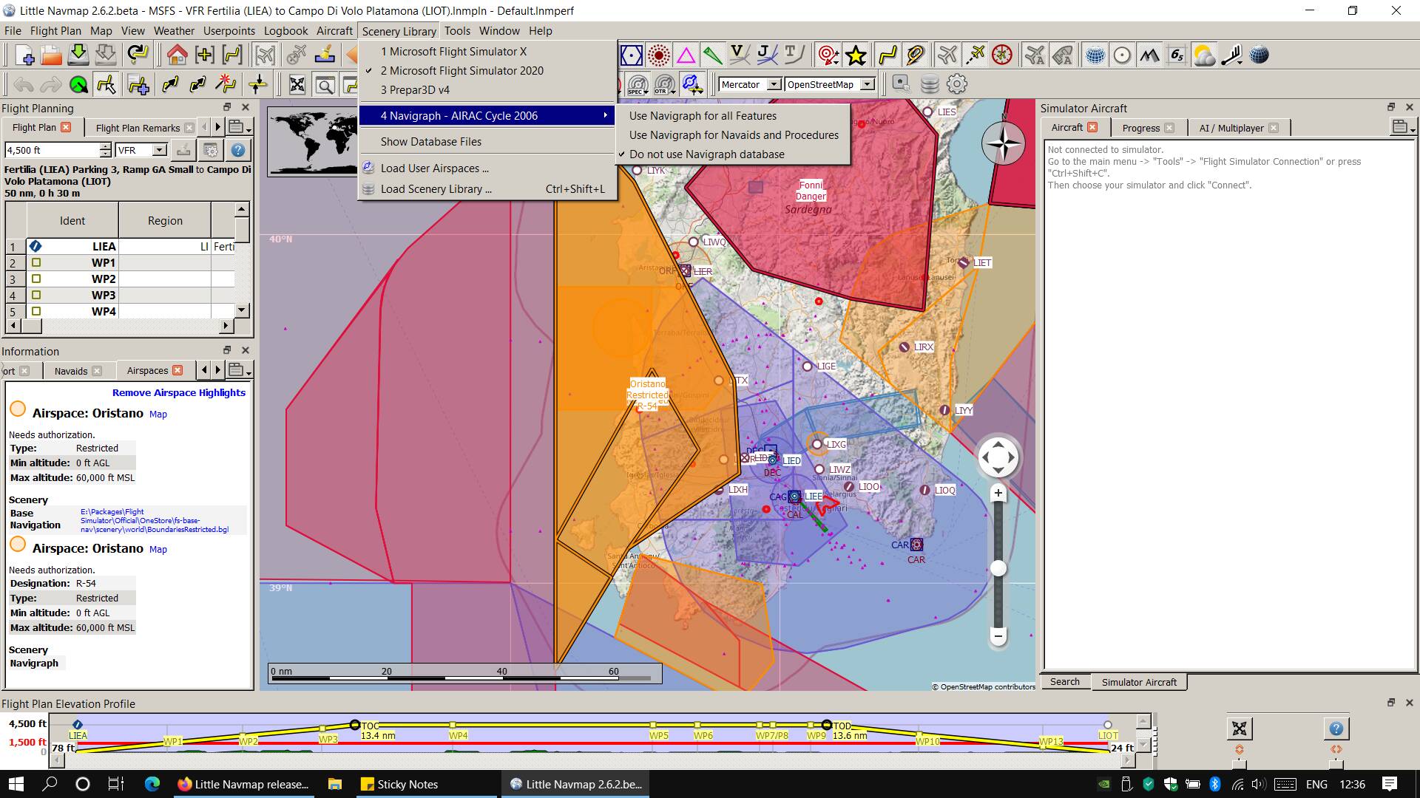Create a new flight plan
This screenshot has width=1420, height=798.
[x=24, y=55]
